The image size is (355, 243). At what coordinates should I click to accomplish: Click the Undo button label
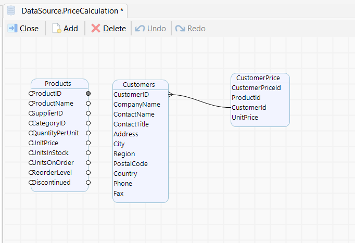coord(157,29)
